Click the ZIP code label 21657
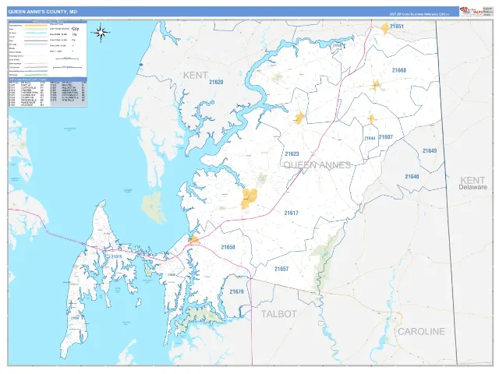This screenshot has width=499, height=374. (281, 269)
